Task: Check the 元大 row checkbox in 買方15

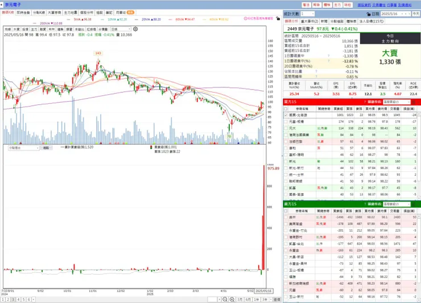Action: coord(286,128)
